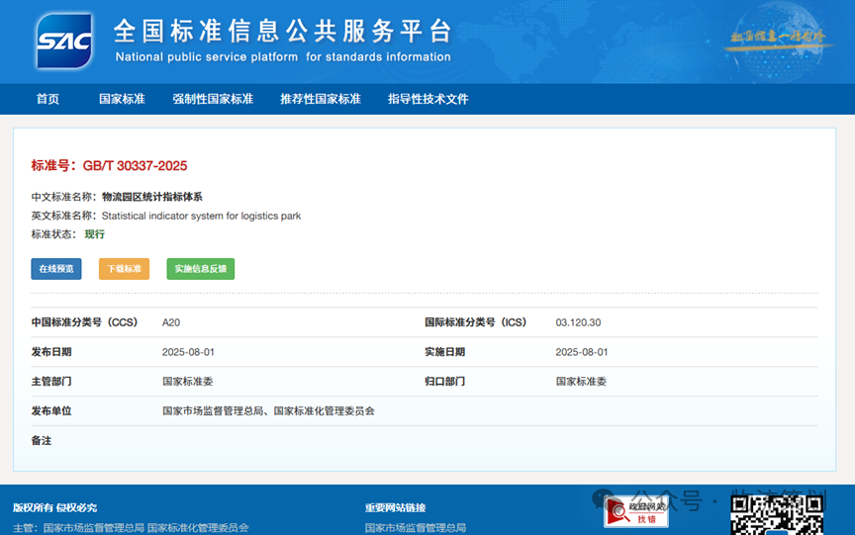855x535 pixels.
Task: Click the 主管 footer link 国家市场监督管理总局
Action: [93, 528]
